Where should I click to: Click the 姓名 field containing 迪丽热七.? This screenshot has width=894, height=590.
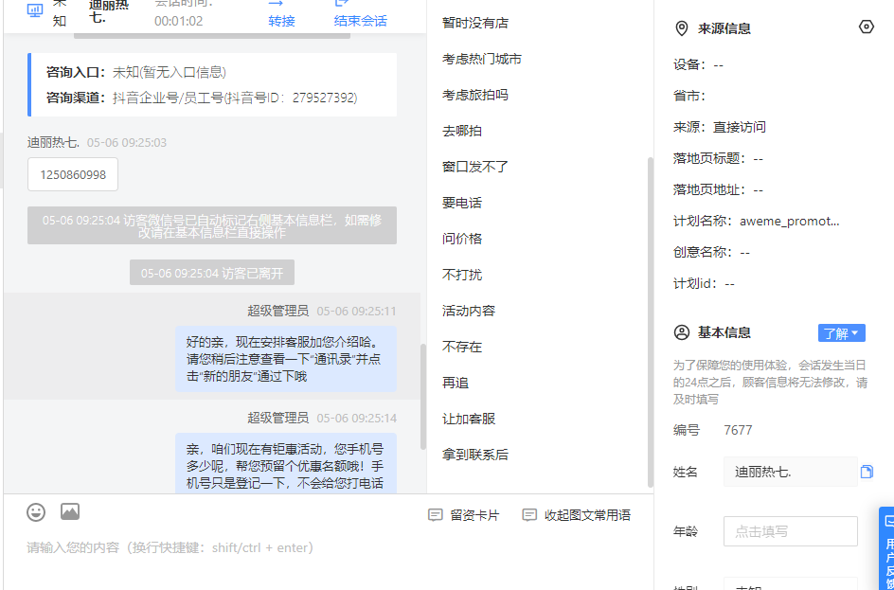pos(790,472)
